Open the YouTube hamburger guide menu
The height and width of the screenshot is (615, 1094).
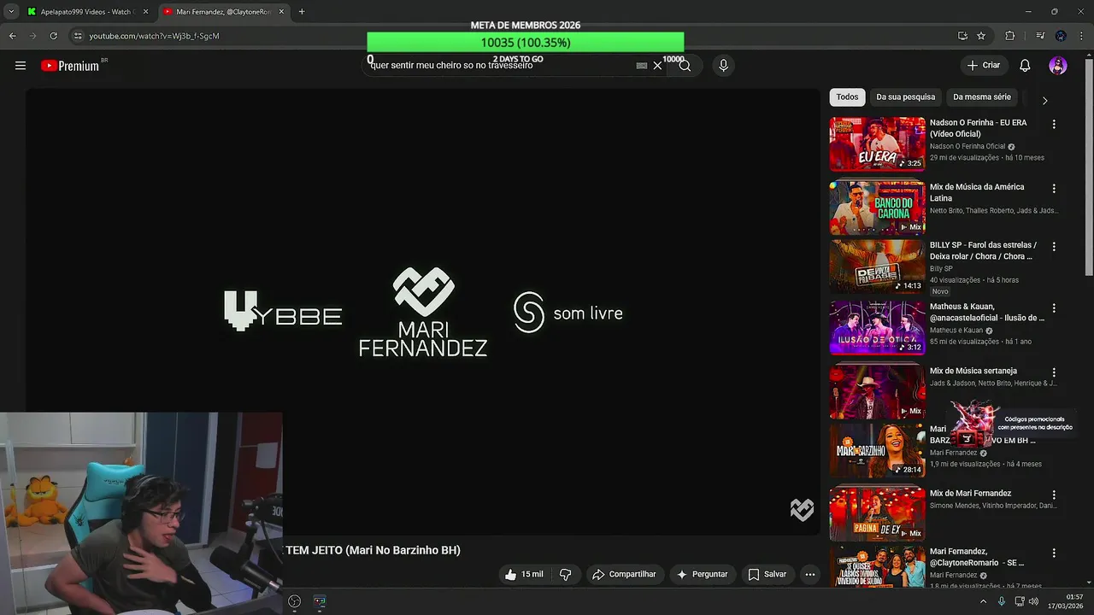point(21,66)
